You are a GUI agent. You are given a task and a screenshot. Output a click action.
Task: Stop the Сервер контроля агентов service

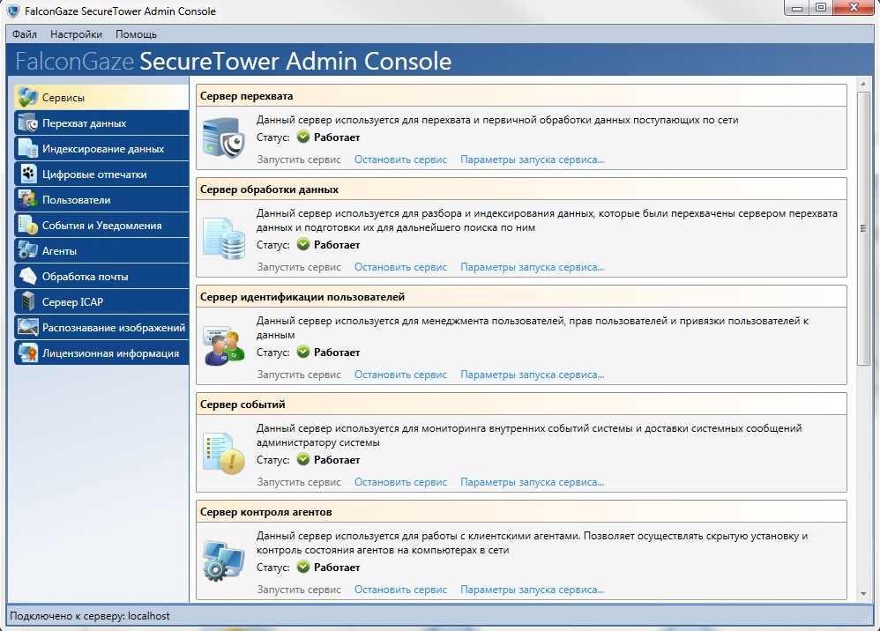400,590
